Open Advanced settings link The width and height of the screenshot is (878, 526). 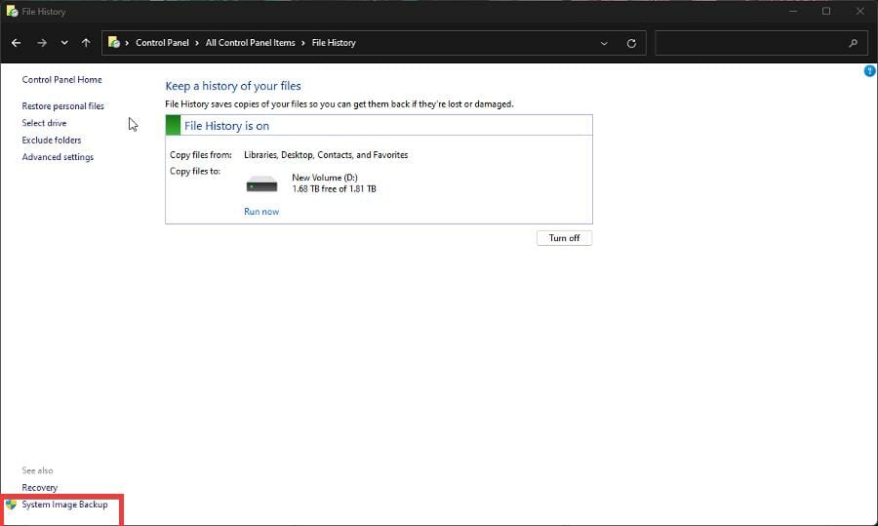pos(58,157)
